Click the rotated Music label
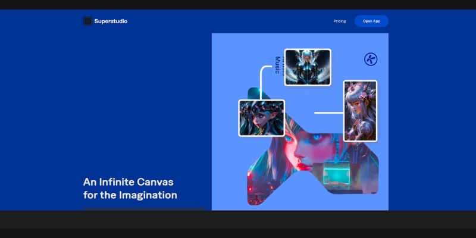 (277, 65)
